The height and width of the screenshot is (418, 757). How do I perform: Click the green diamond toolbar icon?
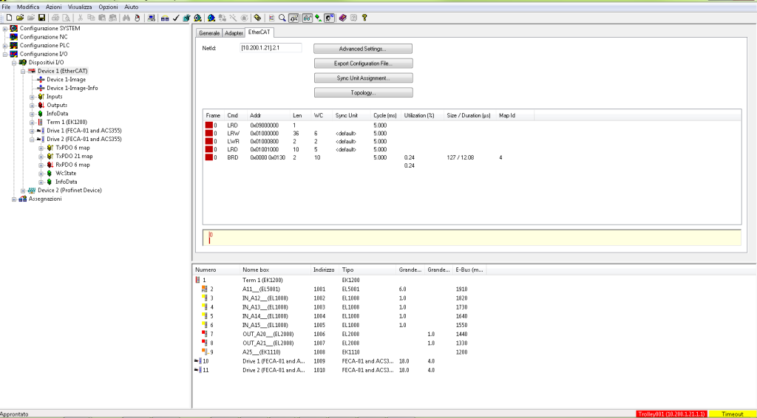(319, 18)
